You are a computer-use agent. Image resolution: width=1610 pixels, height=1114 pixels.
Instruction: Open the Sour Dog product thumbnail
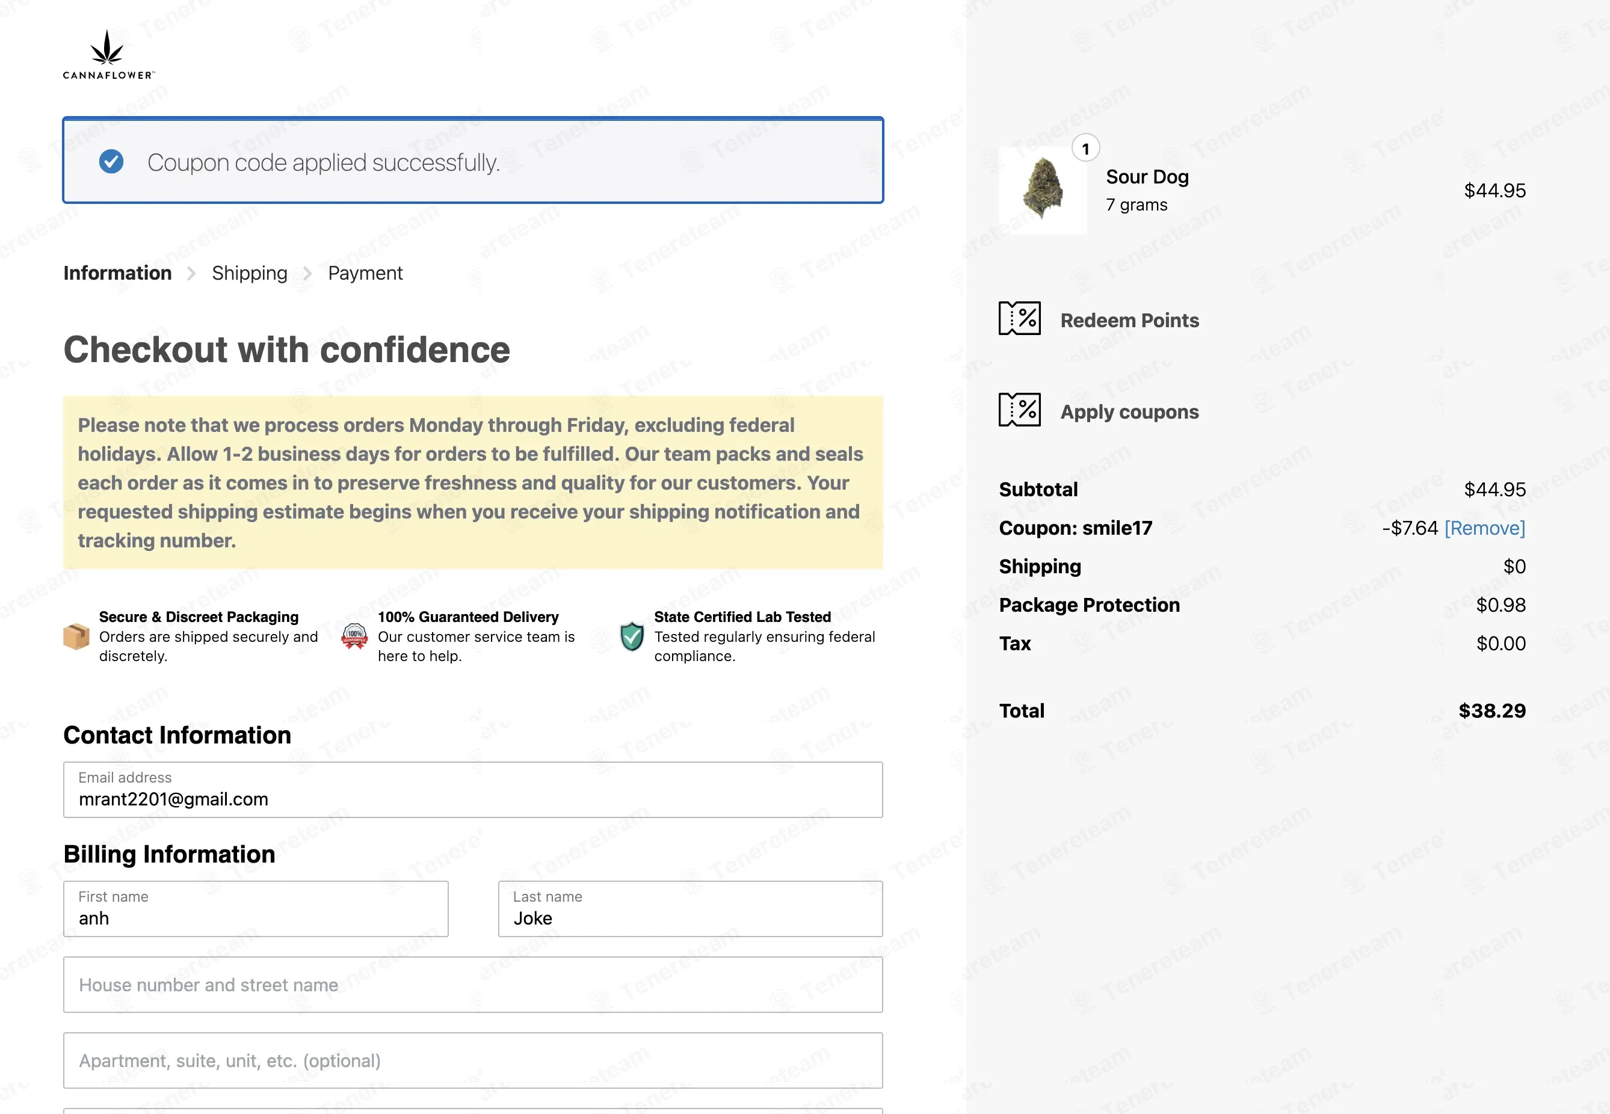pyautogui.click(x=1043, y=190)
